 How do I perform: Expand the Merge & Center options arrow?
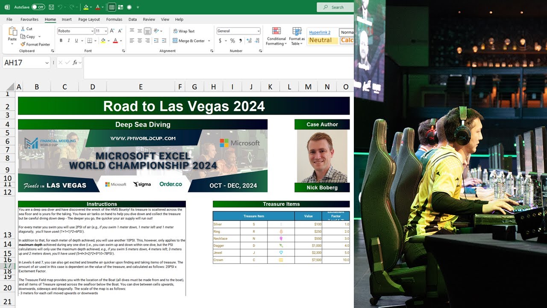[209, 41]
